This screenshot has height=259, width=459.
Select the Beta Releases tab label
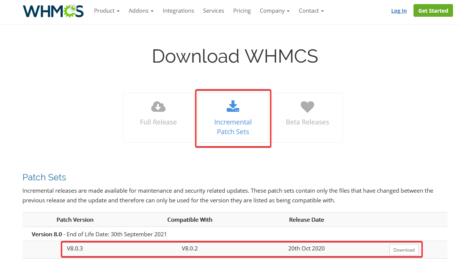pos(307,122)
